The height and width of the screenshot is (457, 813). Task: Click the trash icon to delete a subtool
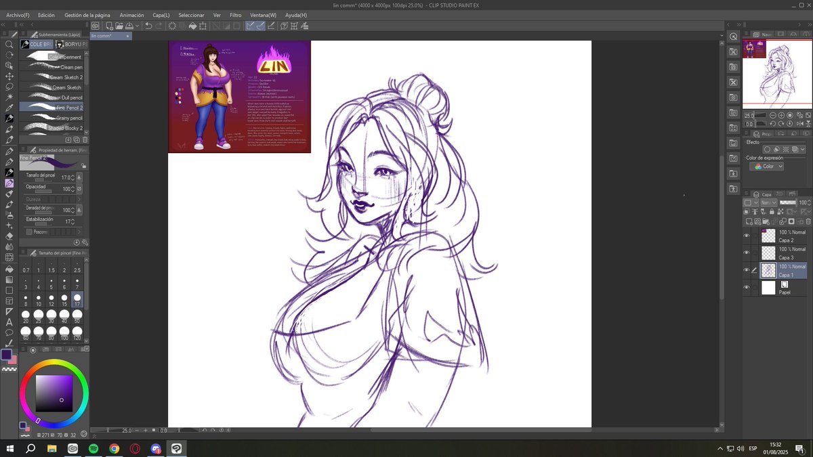(x=85, y=139)
